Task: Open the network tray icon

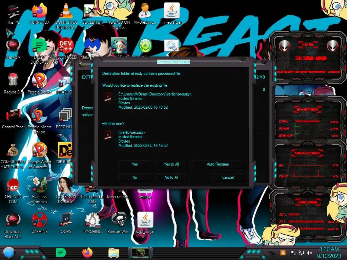Action: pyautogui.click(x=301, y=253)
